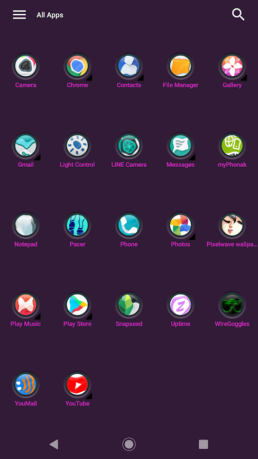Open the Notepad app icon
Screen dimensions: 258x459
26,226
